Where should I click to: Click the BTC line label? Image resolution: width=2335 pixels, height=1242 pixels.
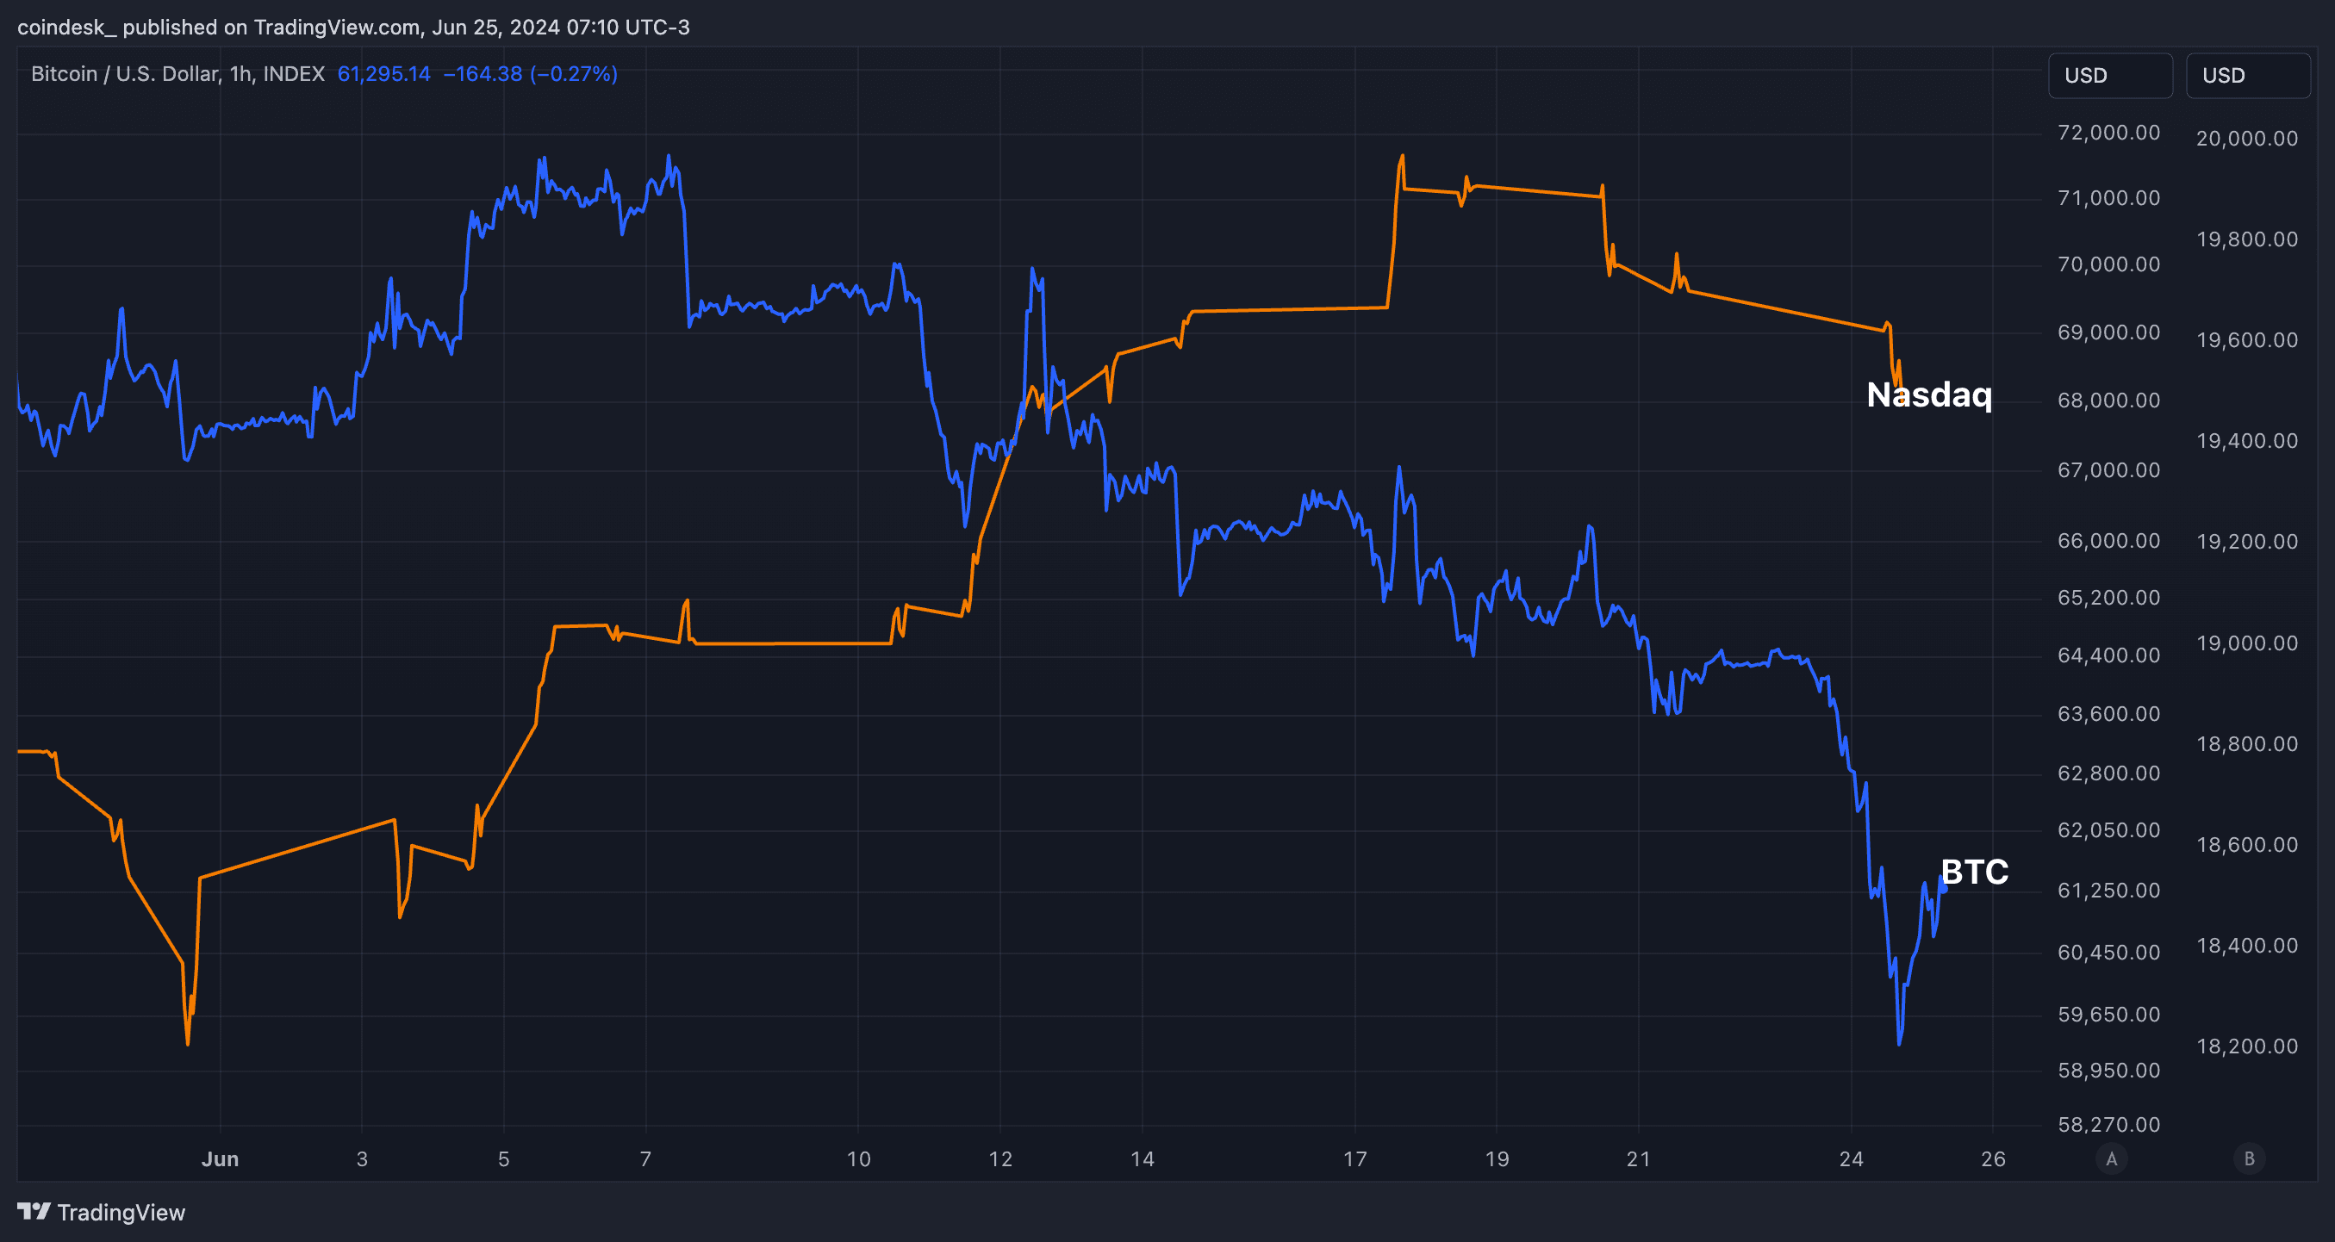1974,872
